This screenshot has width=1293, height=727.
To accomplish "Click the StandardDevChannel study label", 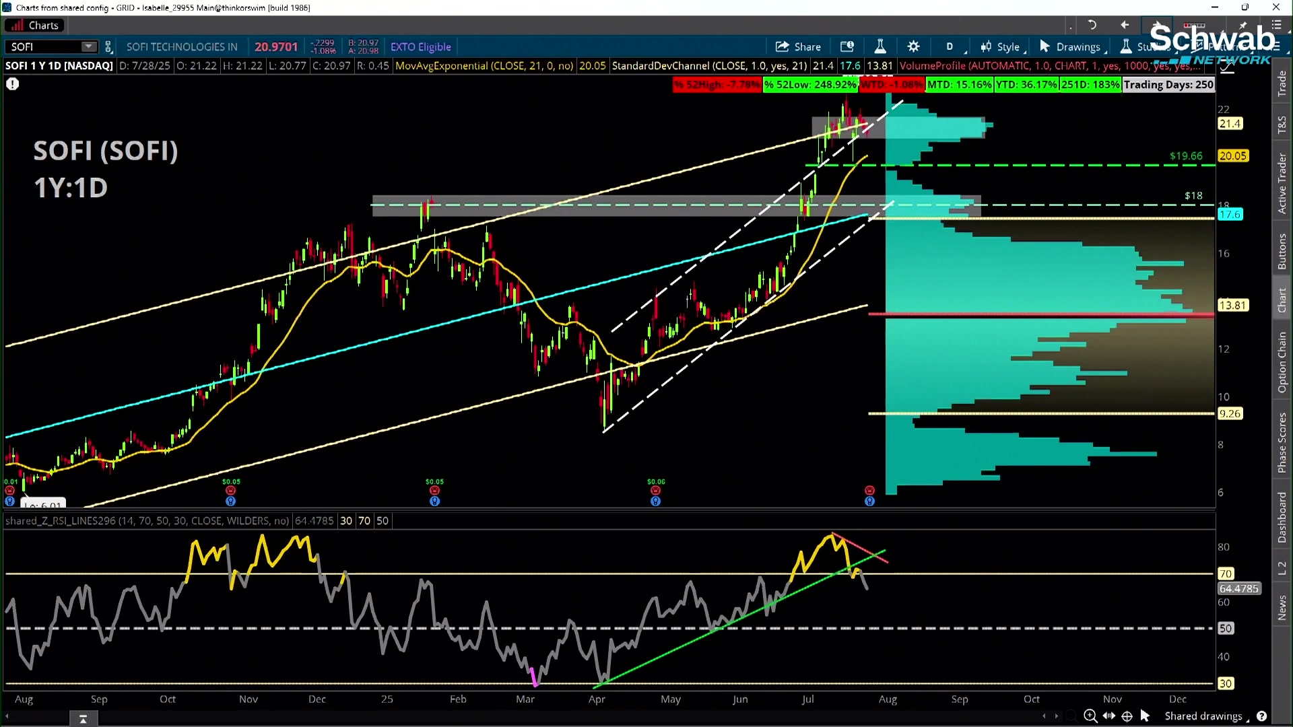I will [710, 65].
